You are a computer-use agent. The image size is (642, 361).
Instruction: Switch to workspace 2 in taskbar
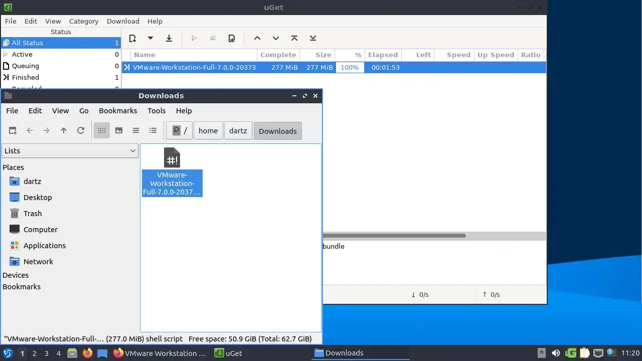34,353
